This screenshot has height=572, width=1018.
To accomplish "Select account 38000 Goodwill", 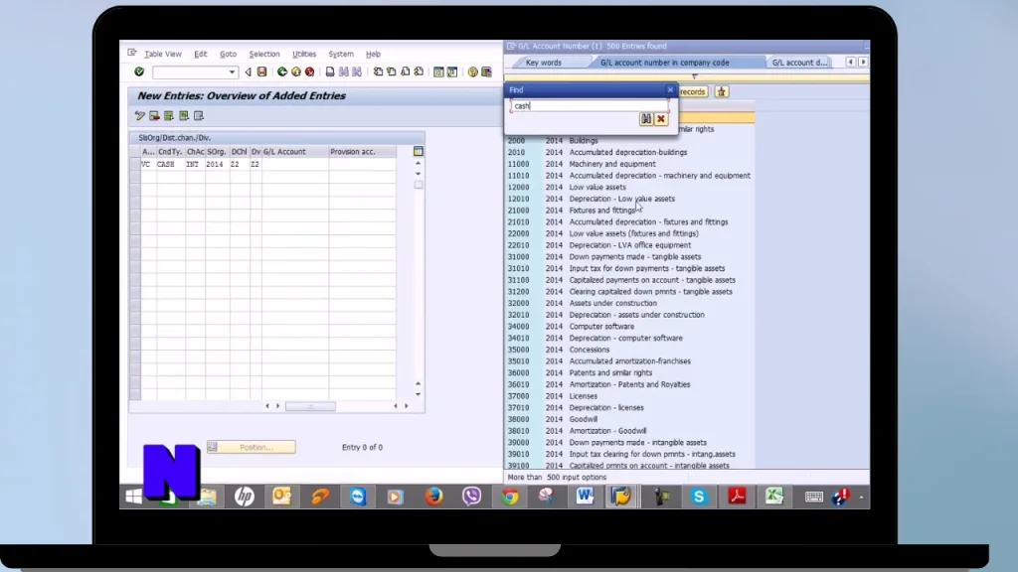I will pyautogui.click(x=552, y=420).
